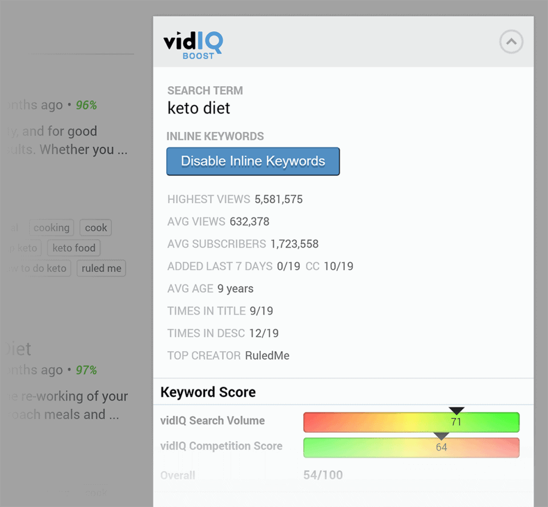548x507 pixels.
Task: Click top creator RuledMe
Action: click(267, 355)
